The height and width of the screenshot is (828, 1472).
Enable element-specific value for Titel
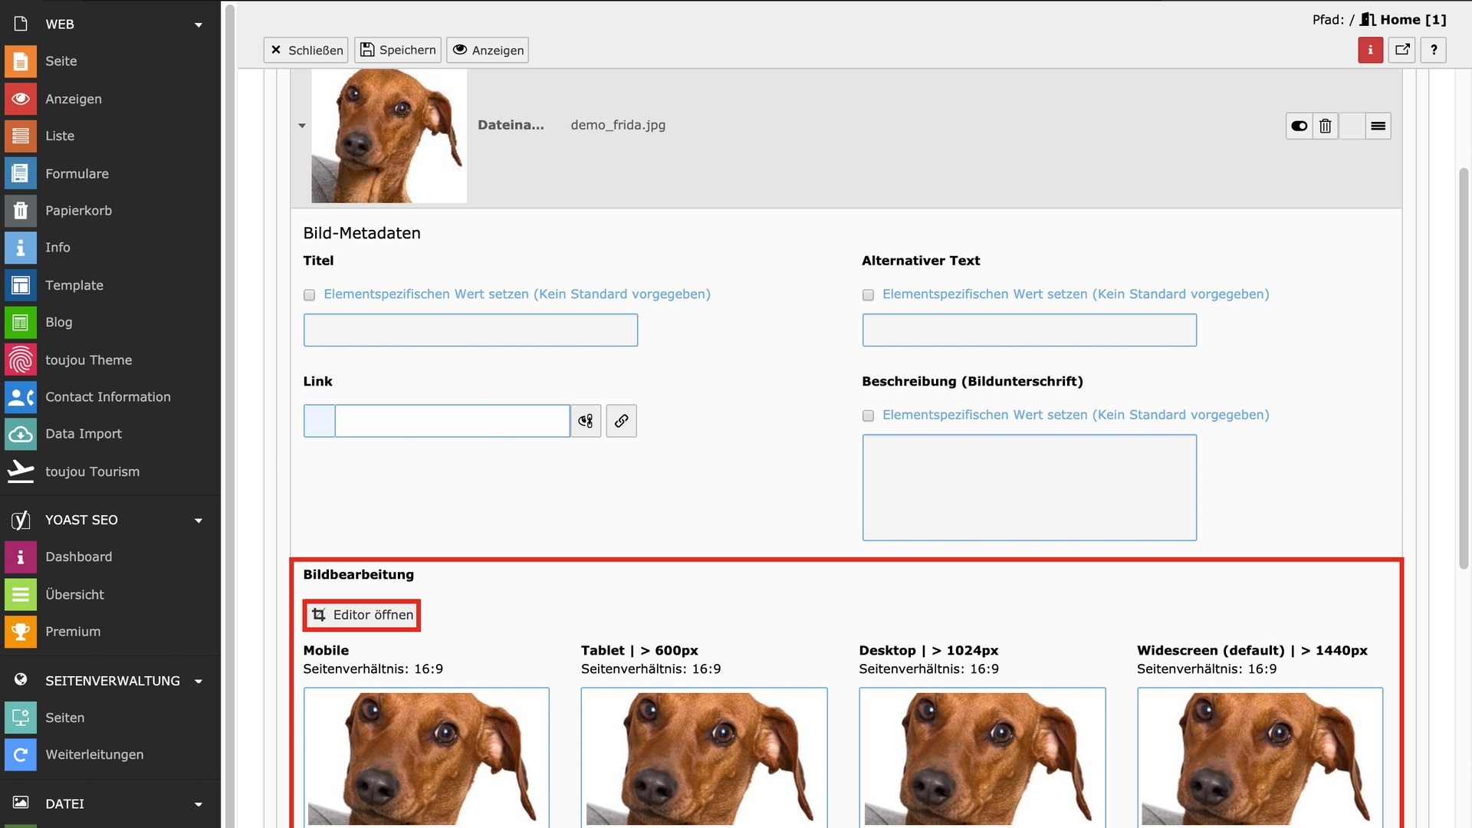pos(310,295)
